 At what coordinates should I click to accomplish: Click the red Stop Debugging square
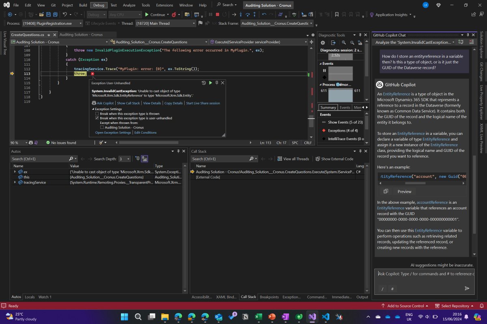218,15
